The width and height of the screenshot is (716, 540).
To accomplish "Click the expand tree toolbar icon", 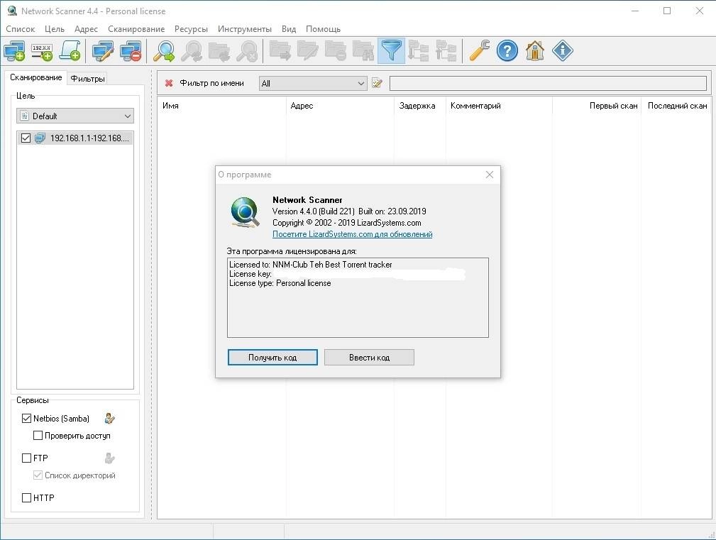I will [x=419, y=50].
